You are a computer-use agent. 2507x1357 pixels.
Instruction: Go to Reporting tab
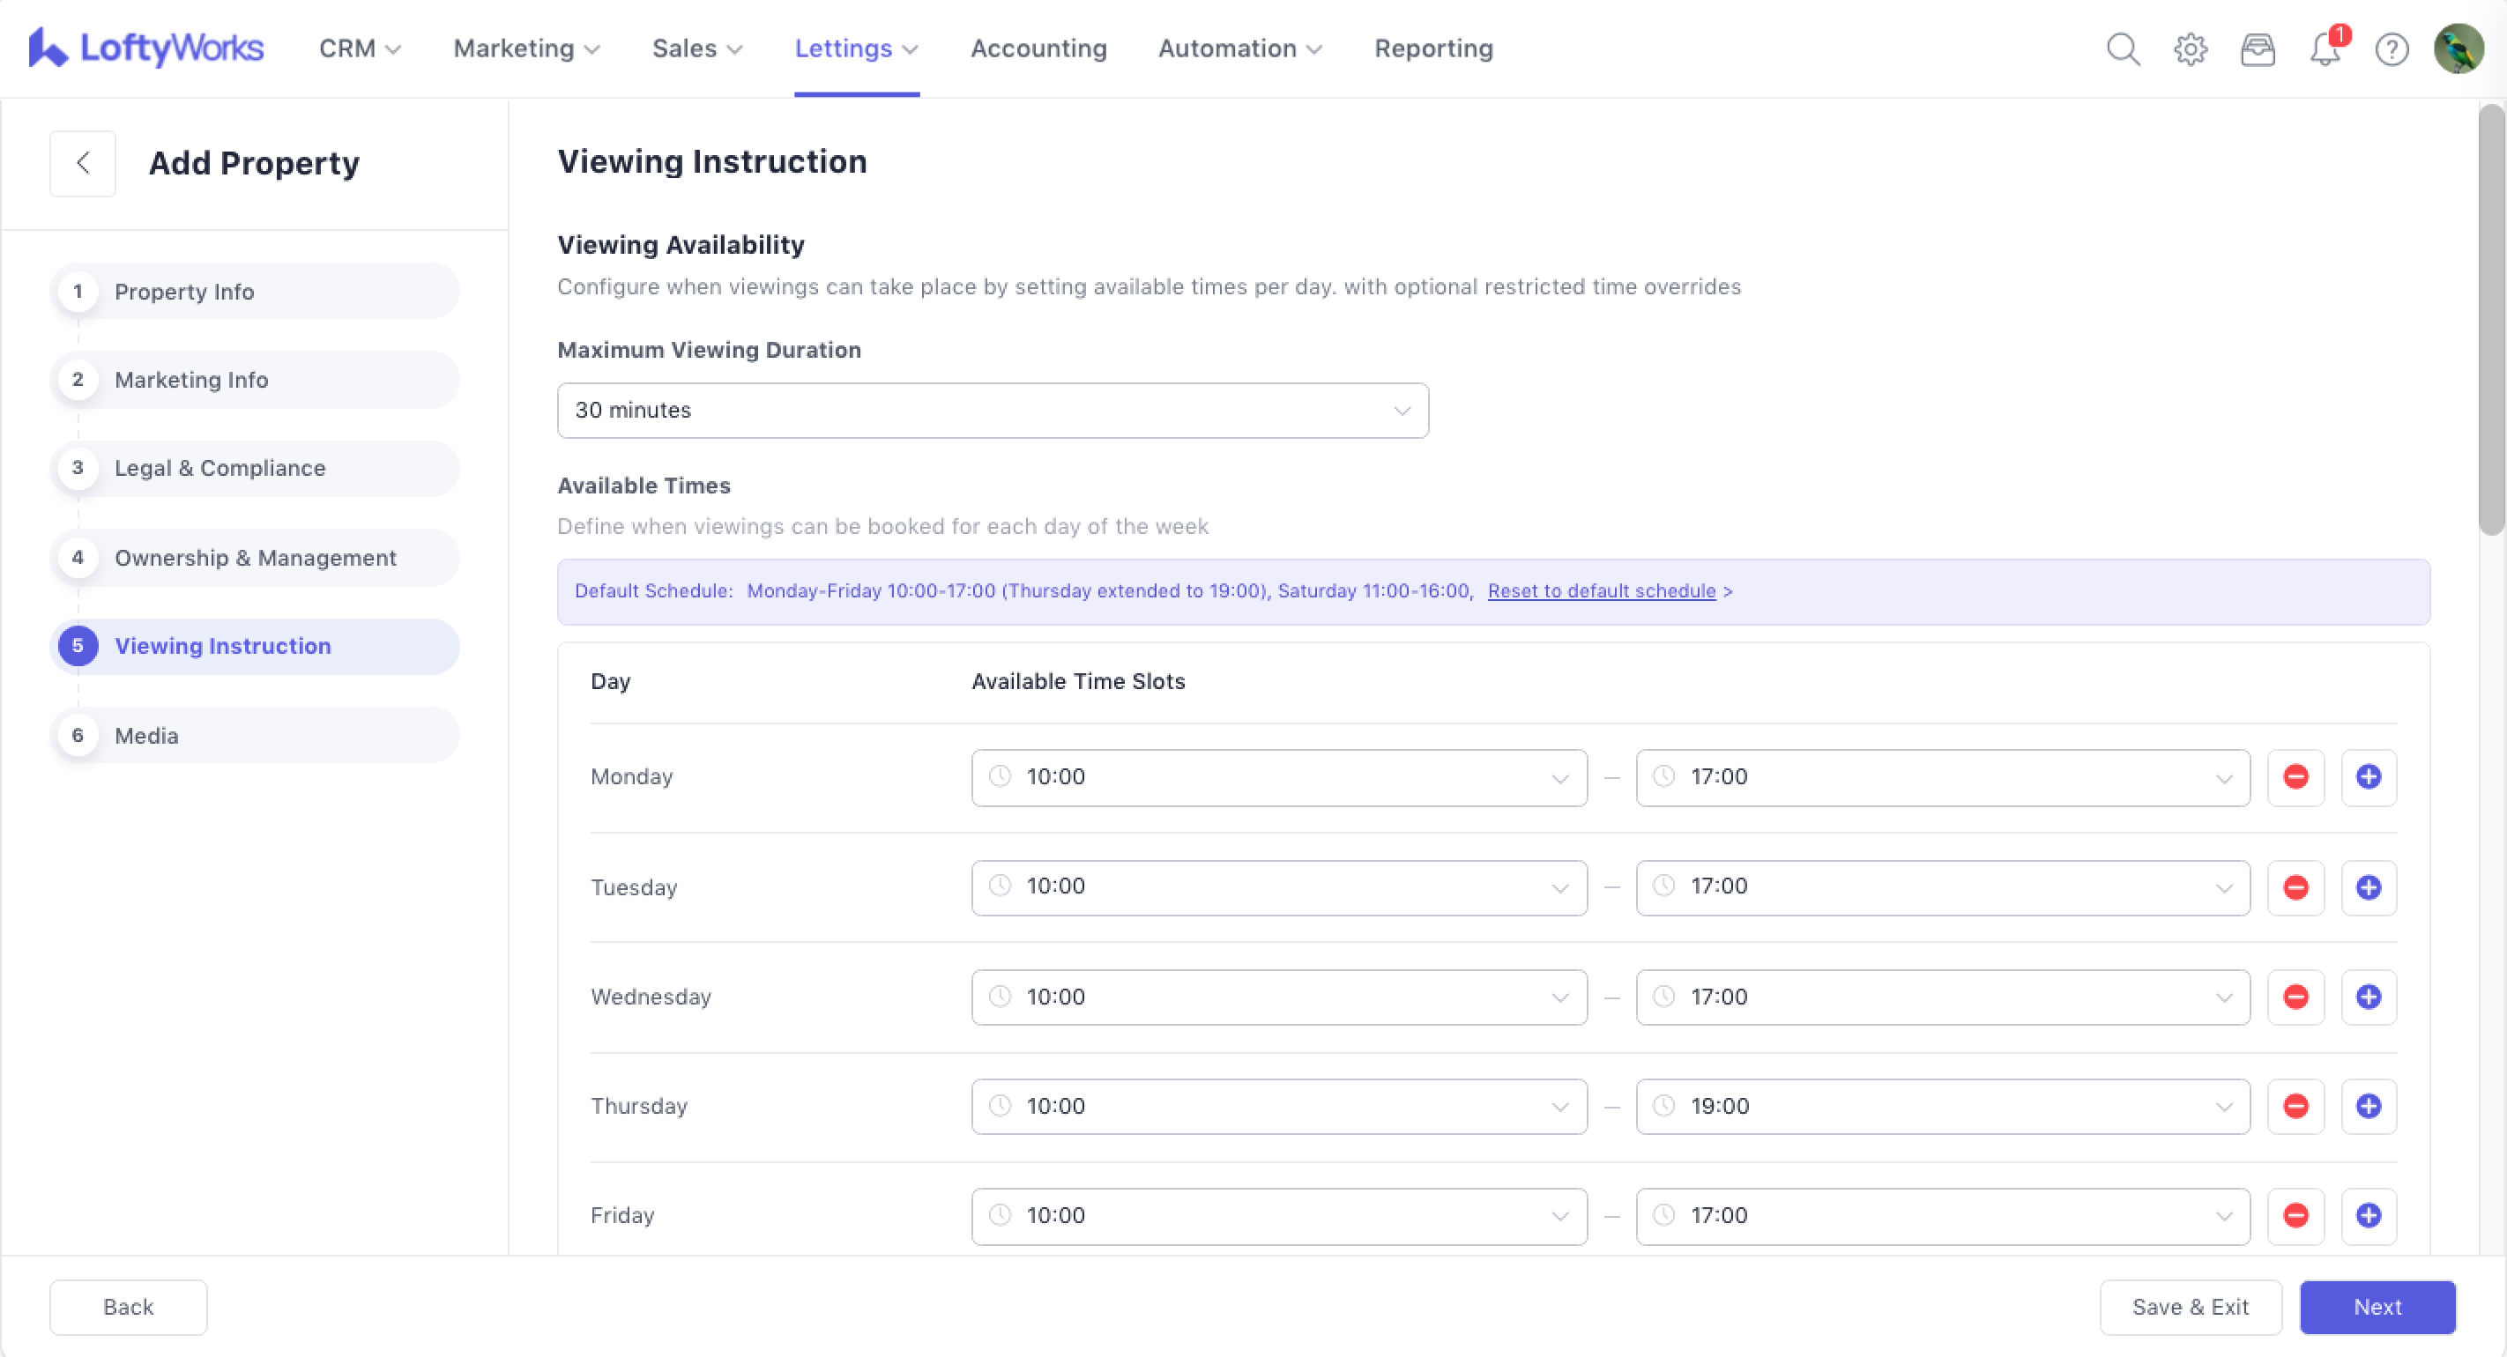1432,48
